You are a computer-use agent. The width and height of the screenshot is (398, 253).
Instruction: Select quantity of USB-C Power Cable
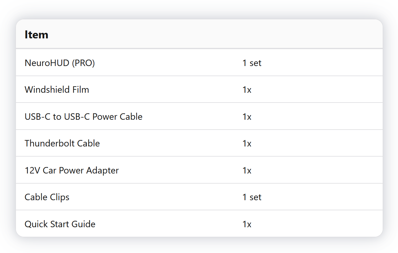[247, 117]
